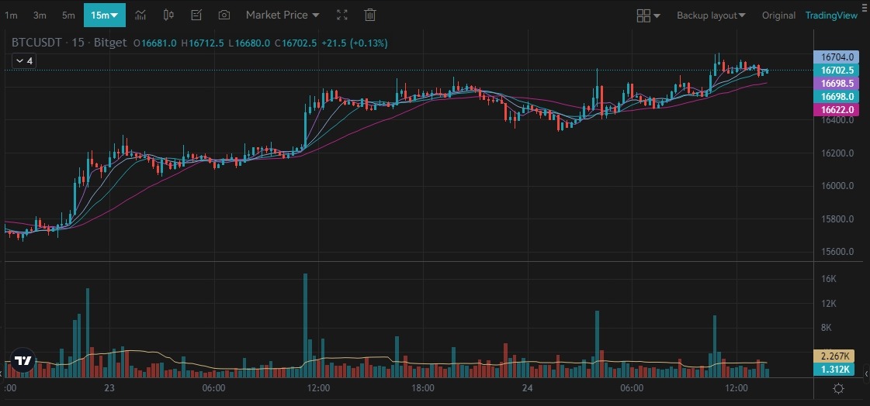Click the 16704.0 price label

[836, 57]
